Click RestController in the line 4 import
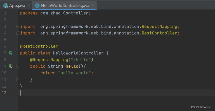This screenshot has width=215, height=111. 159,33
